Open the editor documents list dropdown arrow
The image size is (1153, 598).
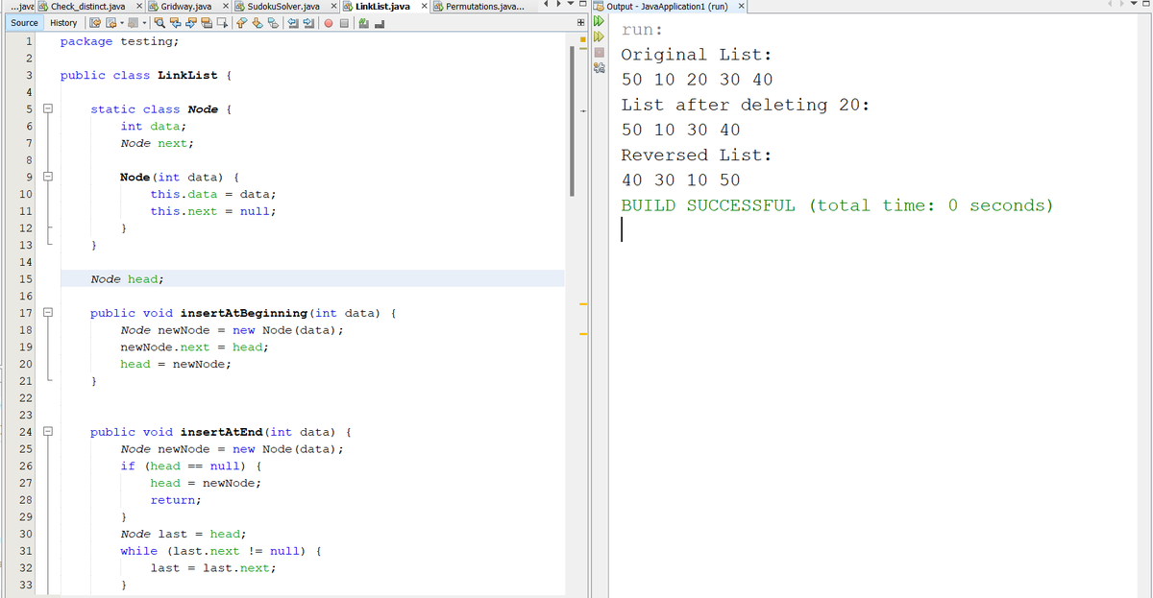(571, 4)
